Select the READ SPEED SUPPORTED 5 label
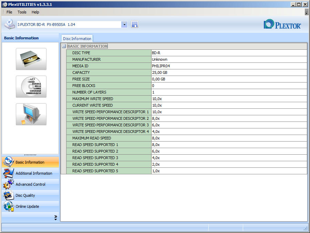This screenshot has height=233, width=310. 95,171
